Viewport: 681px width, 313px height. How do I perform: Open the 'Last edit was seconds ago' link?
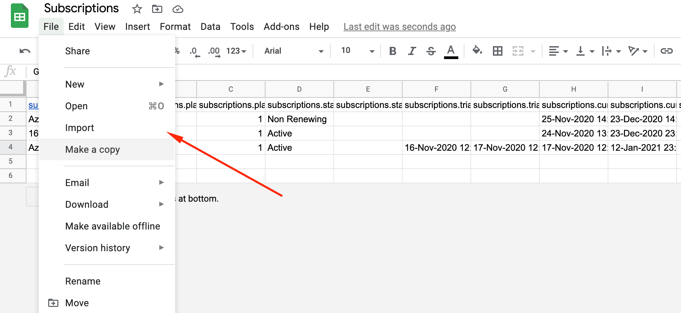coord(400,26)
